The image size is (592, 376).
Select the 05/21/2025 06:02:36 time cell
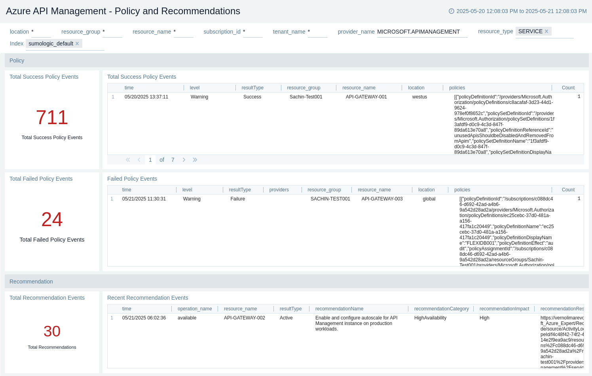point(144,318)
